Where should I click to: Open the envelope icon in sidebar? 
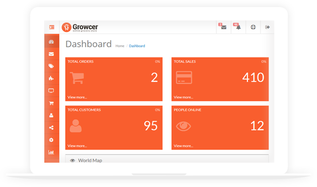click(51, 54)
